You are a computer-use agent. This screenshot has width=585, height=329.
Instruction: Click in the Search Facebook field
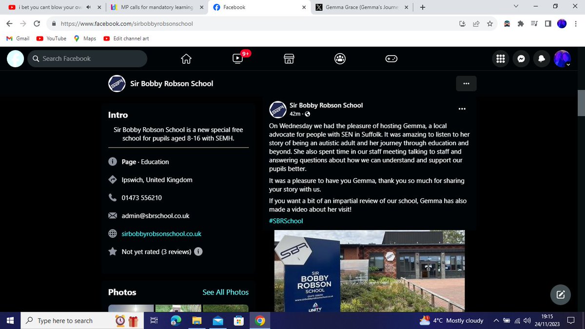(x=87, y=58)
